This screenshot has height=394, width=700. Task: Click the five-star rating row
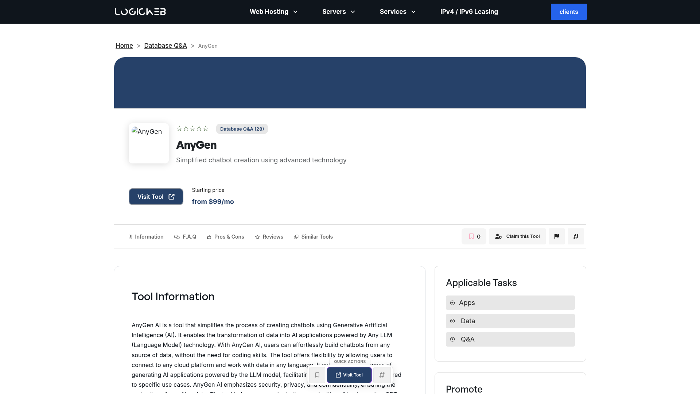pos(192,128)
